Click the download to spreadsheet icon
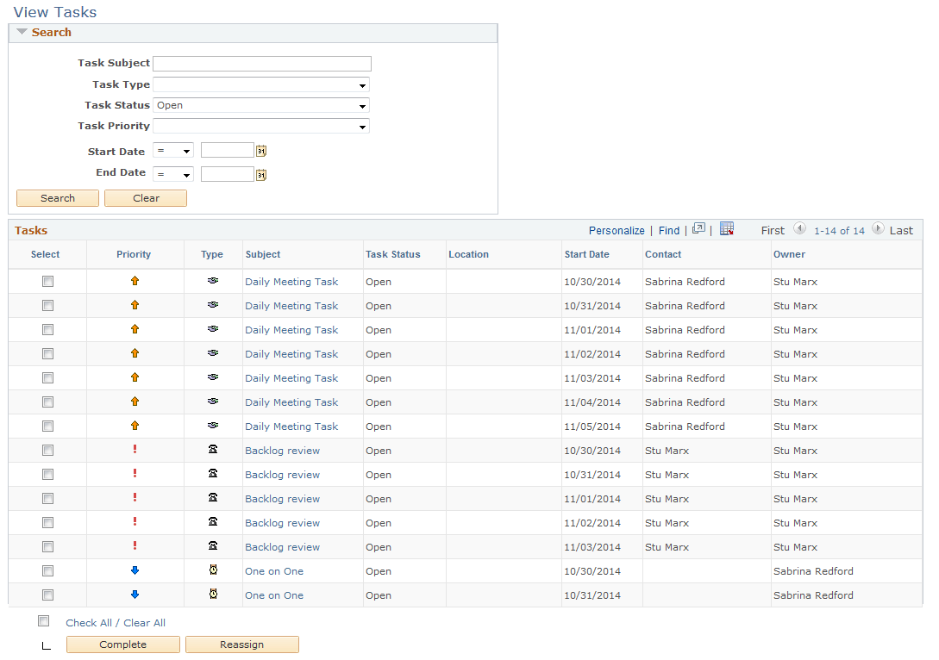 click(727, 229)
